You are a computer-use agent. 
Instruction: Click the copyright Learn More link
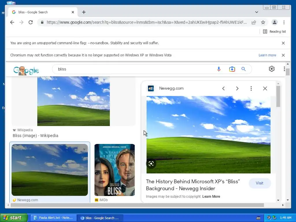pyautogui.click(x=211, y=197)
